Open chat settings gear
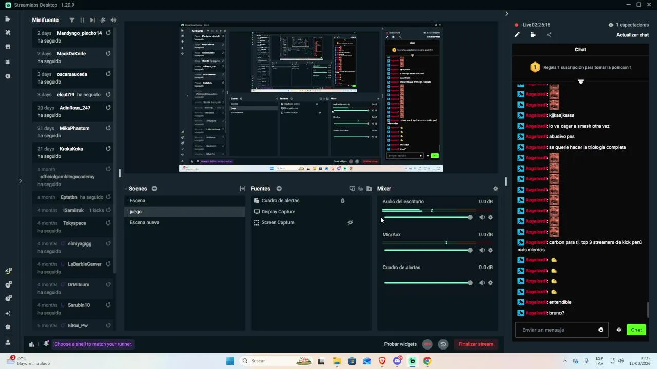This screenshot has width=657, height=369. point(619,330)
